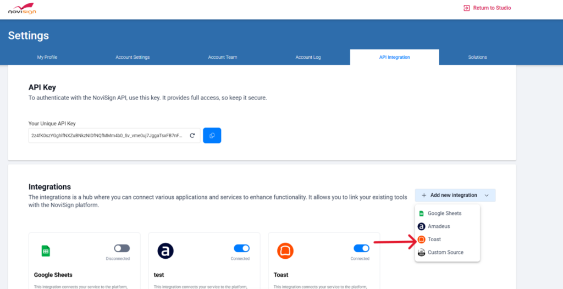The width and height of the screenshot is (563, 289).
Task: Click the Amadeus icon on test card
Action: pyautogui.click(x=165, y=251)
